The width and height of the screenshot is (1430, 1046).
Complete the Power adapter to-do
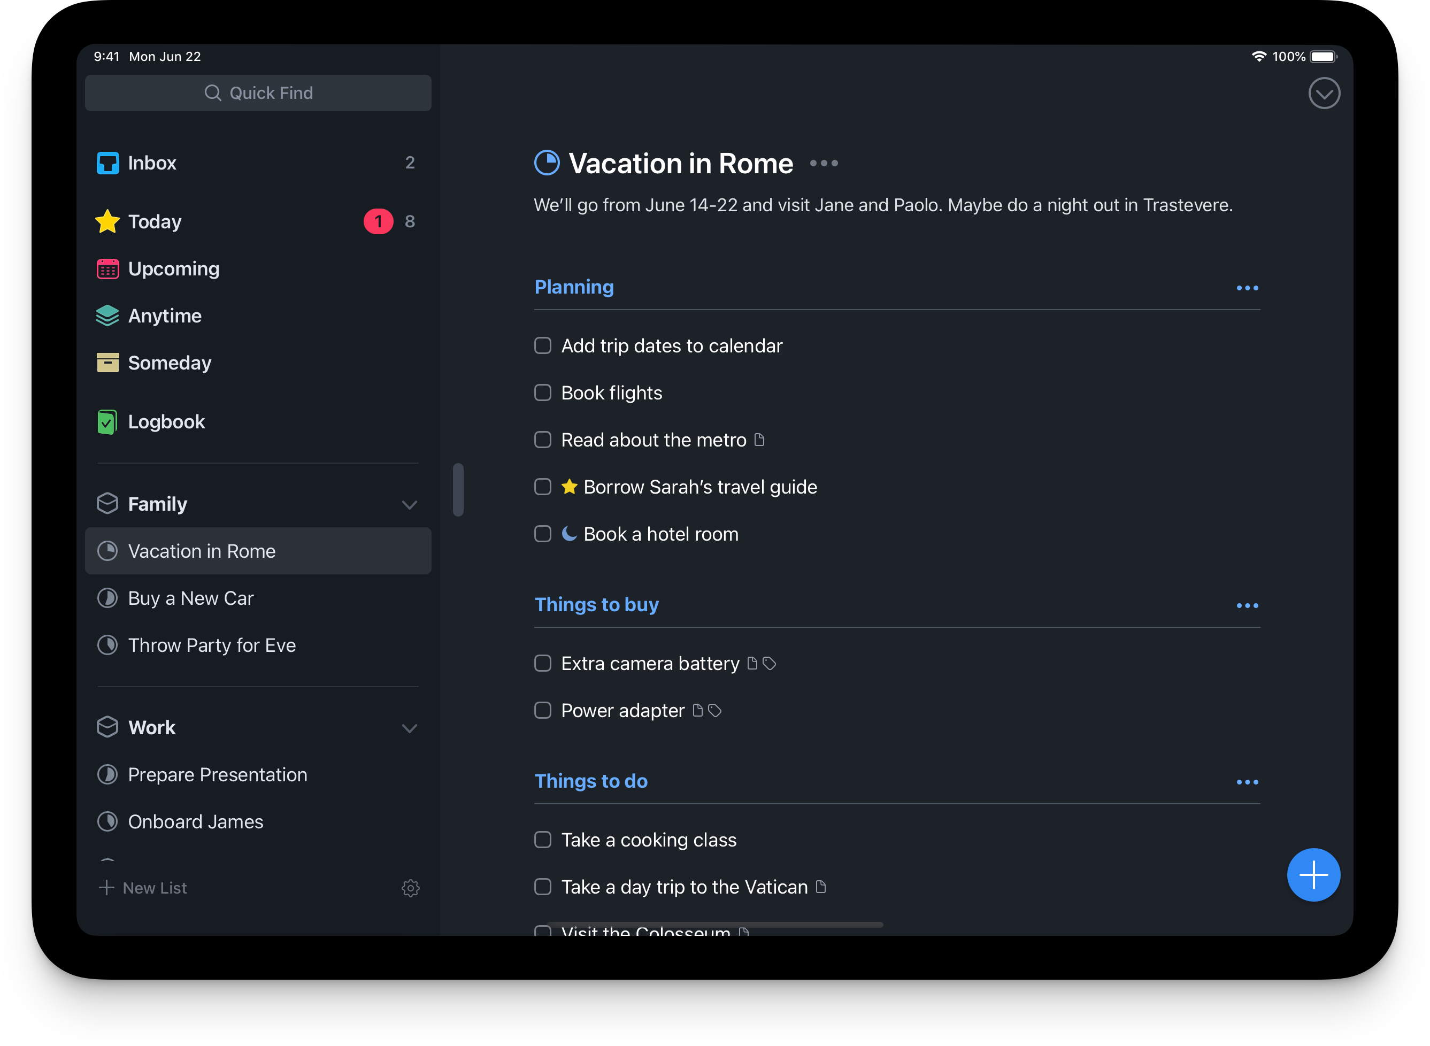(x=542, y=710)
